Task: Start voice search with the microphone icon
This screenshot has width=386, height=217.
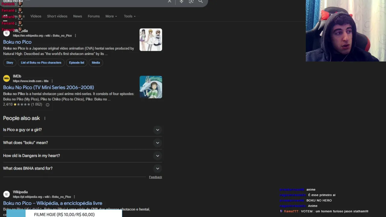Action: click(181, 2)
